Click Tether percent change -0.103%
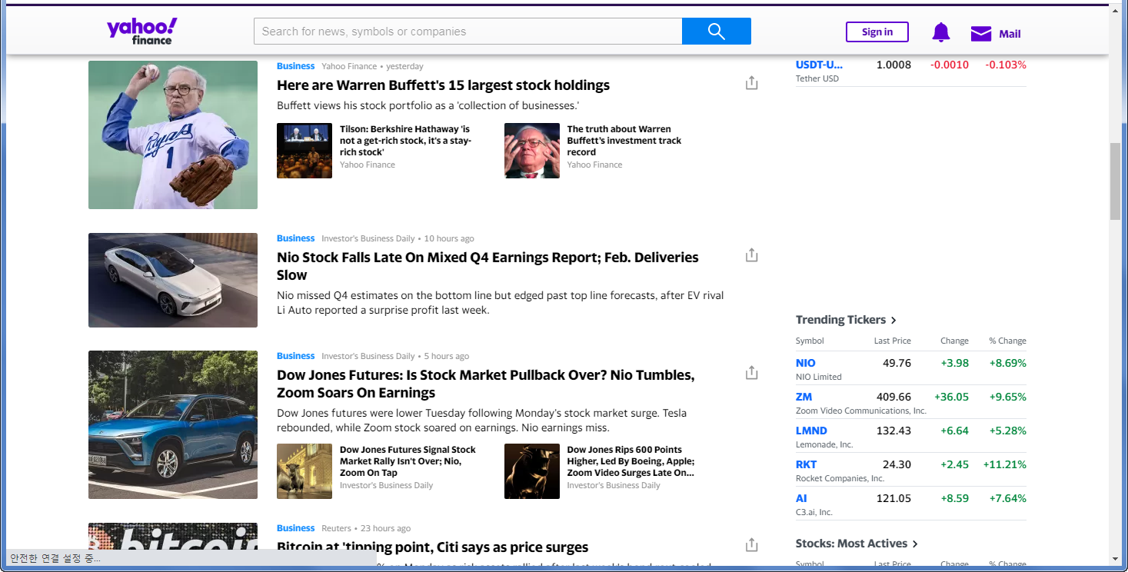1128x572 pixels. (x=1006, y=65)
